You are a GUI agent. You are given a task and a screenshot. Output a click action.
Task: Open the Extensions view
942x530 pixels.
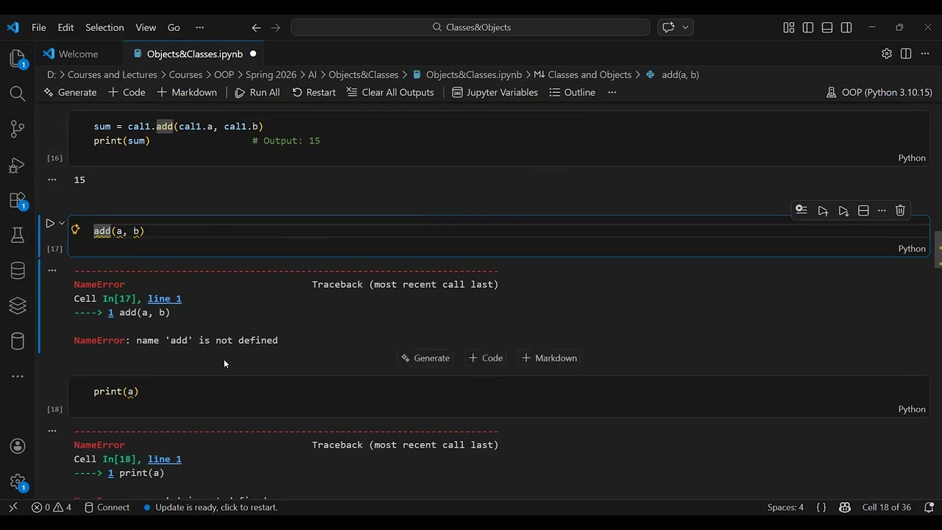coord(18,200)
